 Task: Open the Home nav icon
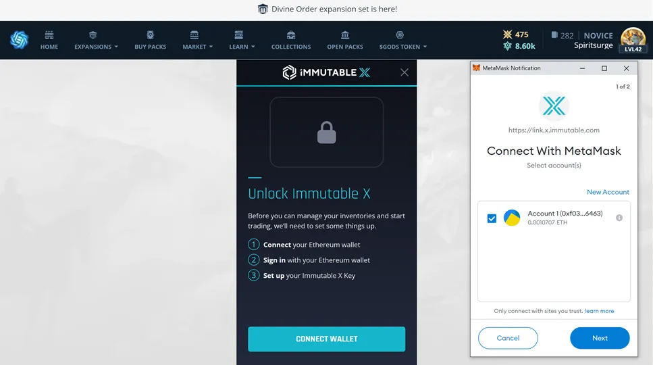click(x=49, y=34)
